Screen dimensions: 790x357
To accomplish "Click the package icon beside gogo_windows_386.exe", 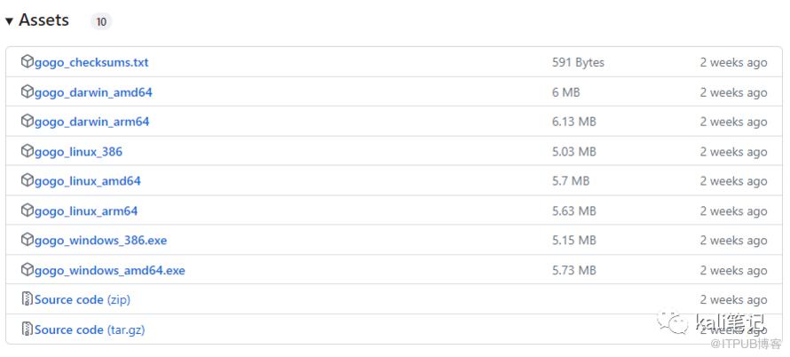I will click(x=28, y=240).
